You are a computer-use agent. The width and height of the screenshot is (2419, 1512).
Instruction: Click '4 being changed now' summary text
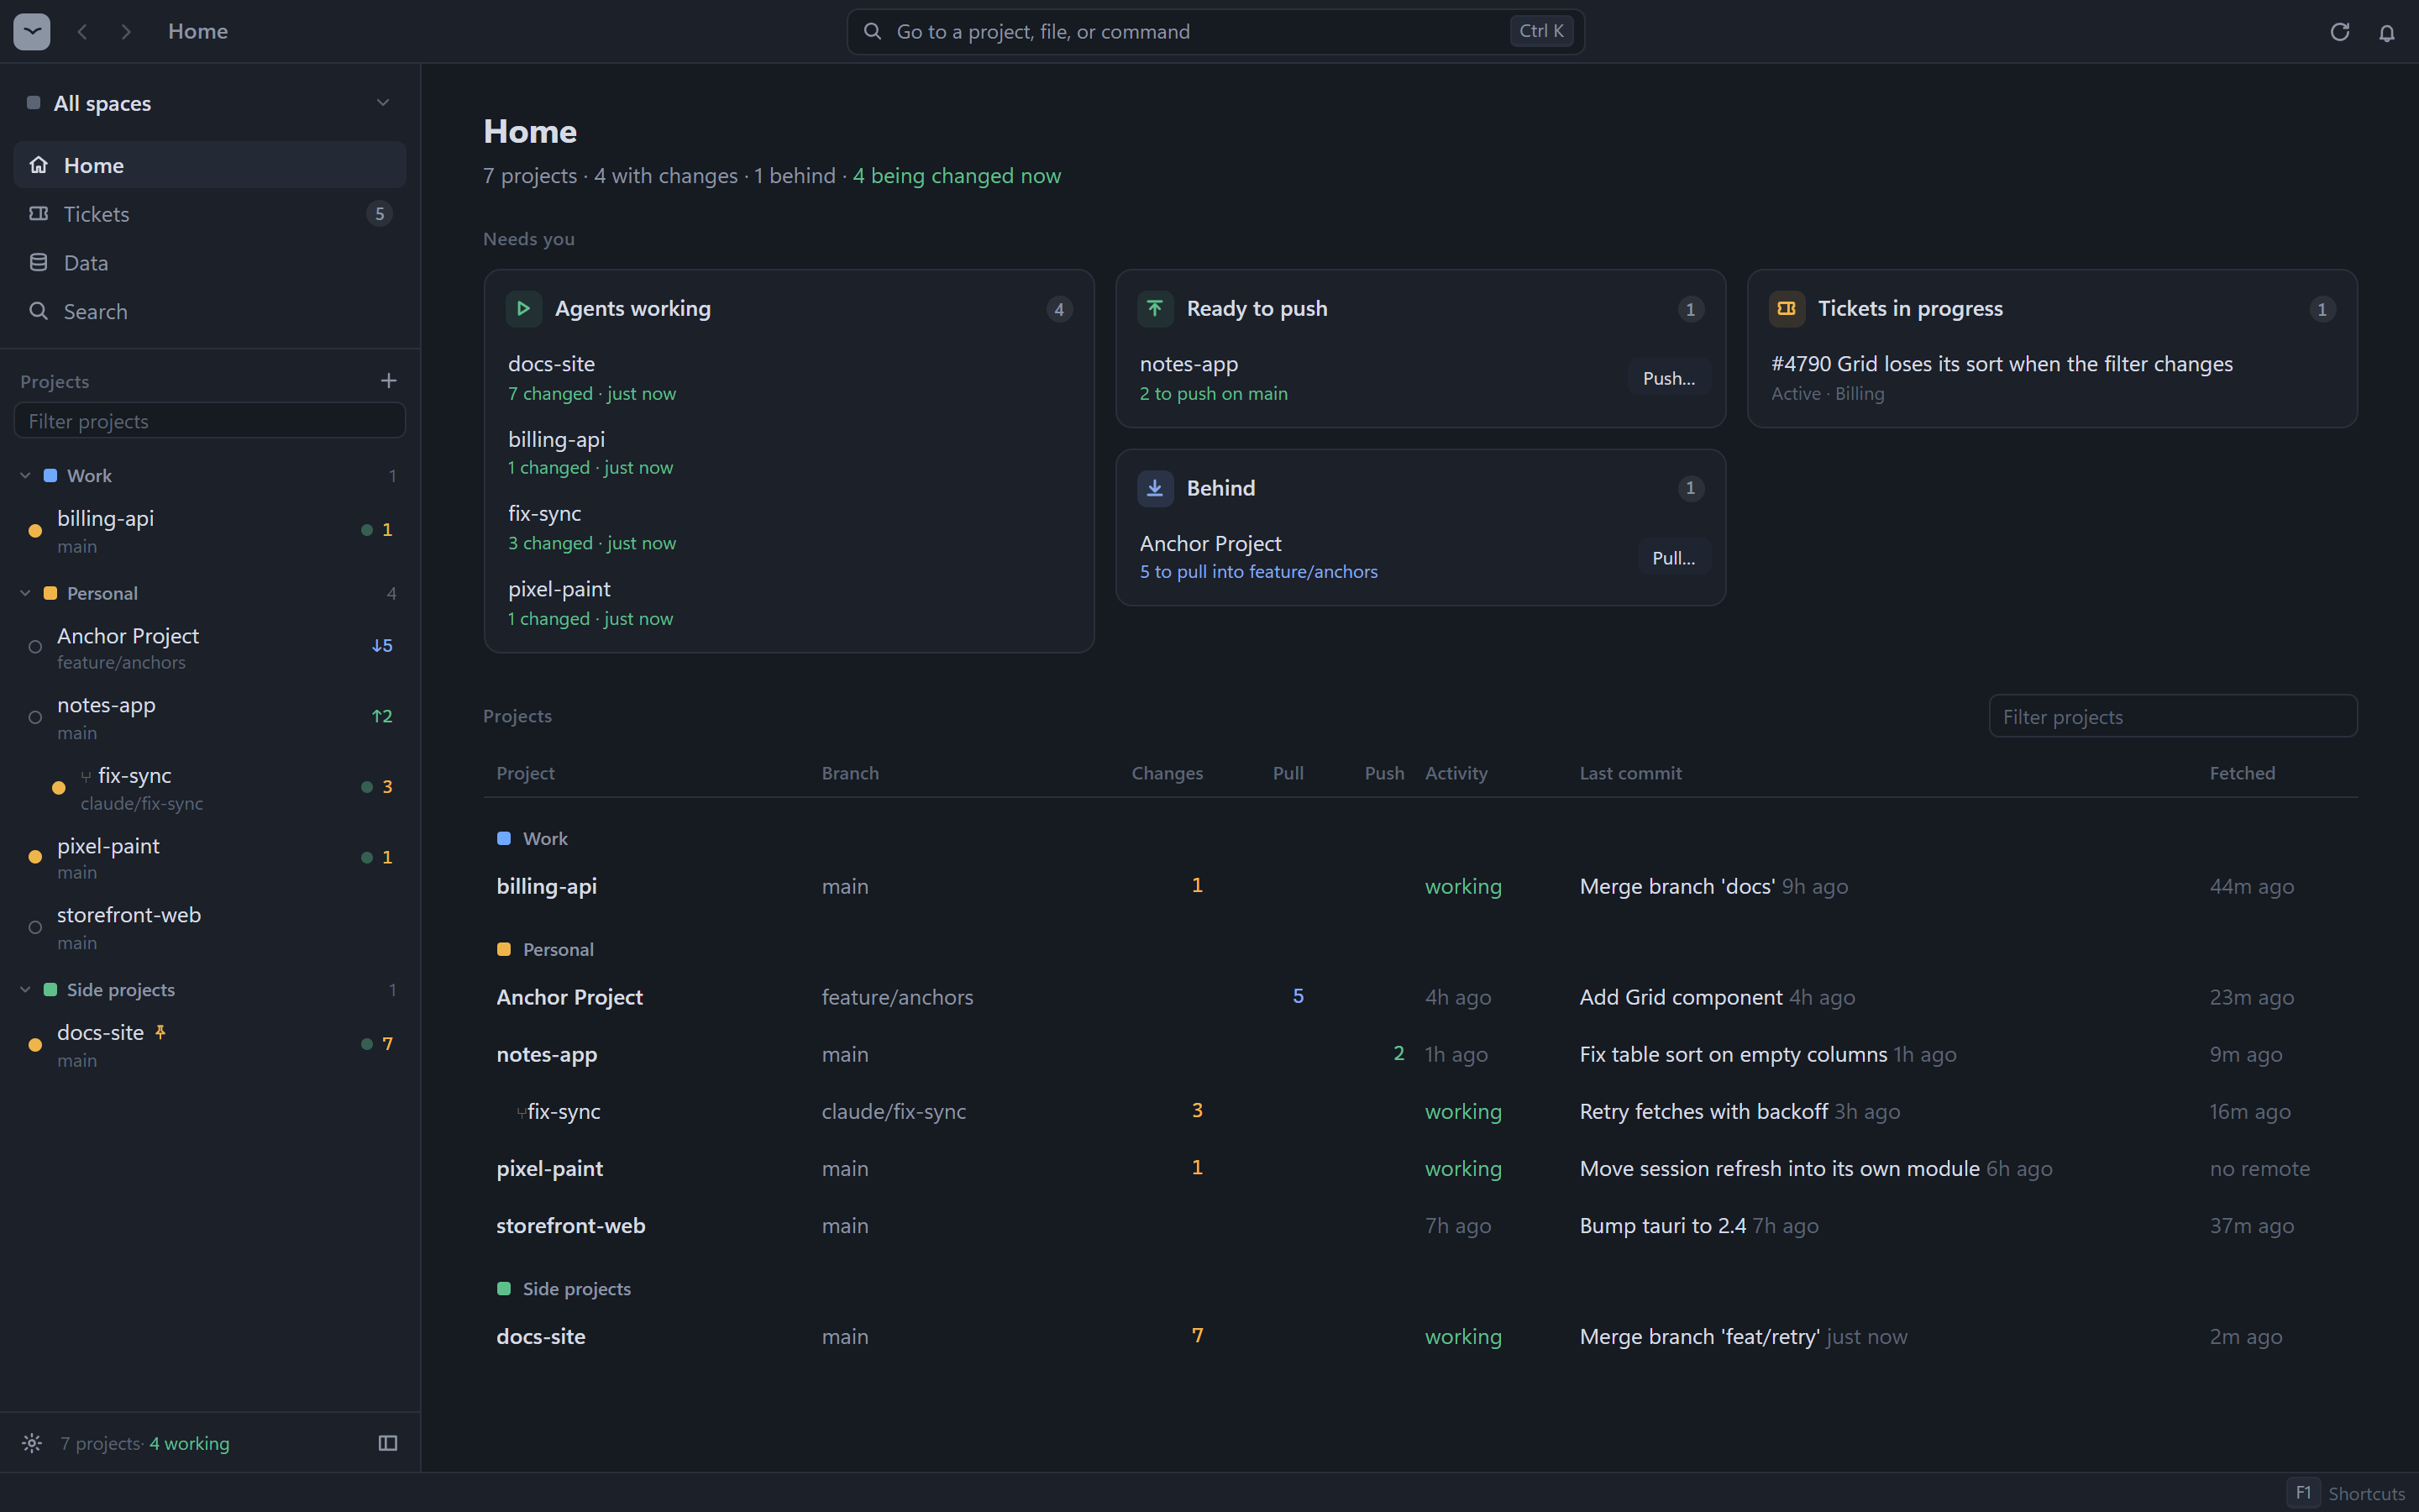tap(957, 176)
